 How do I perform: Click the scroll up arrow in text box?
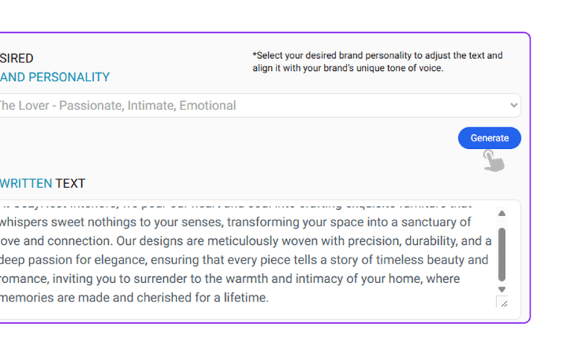coord(501,214)
